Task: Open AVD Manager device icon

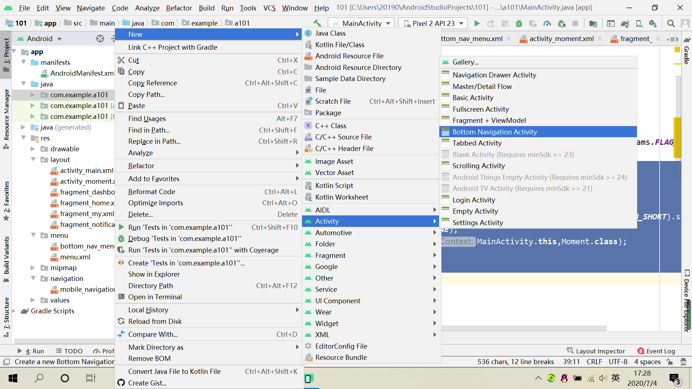Action: [639, 23]
